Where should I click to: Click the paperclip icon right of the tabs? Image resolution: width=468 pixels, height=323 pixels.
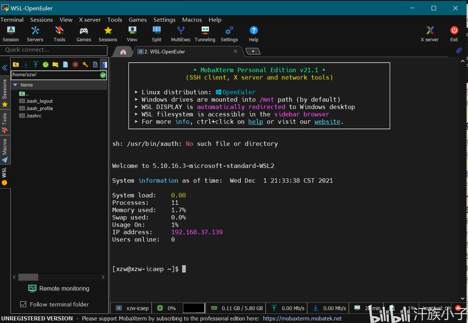459,51
